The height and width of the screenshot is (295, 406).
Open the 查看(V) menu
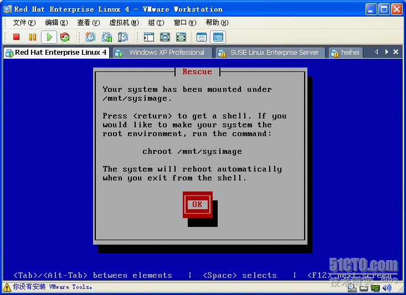point(88,23)
